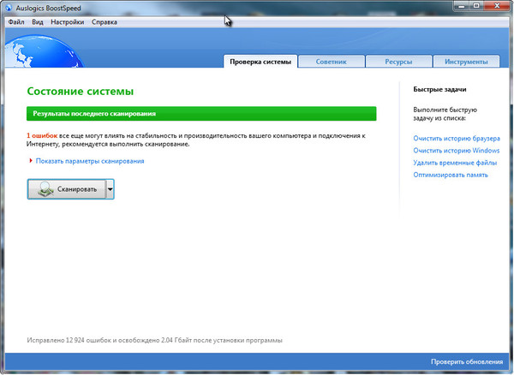The image size is (514, 375).
Task: Click Удалить временные файлы link
Action: (455, 163)
